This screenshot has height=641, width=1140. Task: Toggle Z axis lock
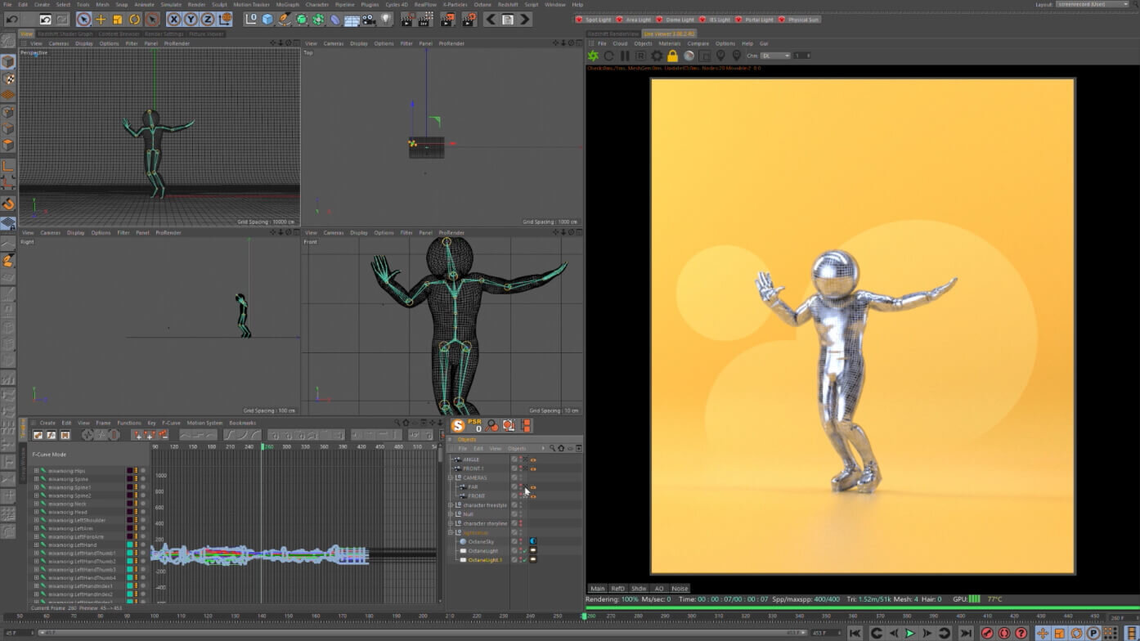[208, 20]
